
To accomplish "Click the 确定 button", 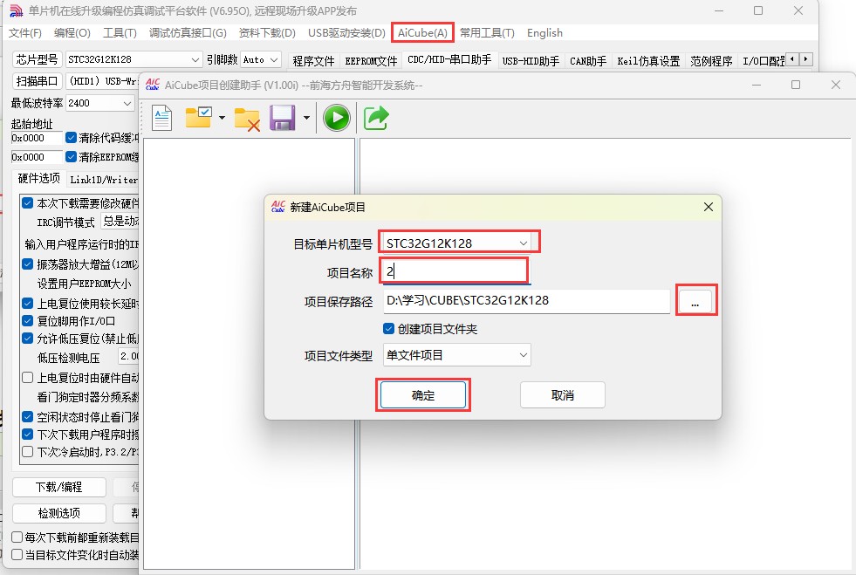I will [x=423, y=394].
